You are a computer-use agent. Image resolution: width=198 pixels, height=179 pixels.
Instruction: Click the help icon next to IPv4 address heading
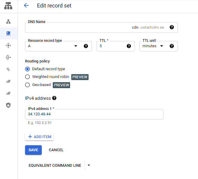pos(54,98)
